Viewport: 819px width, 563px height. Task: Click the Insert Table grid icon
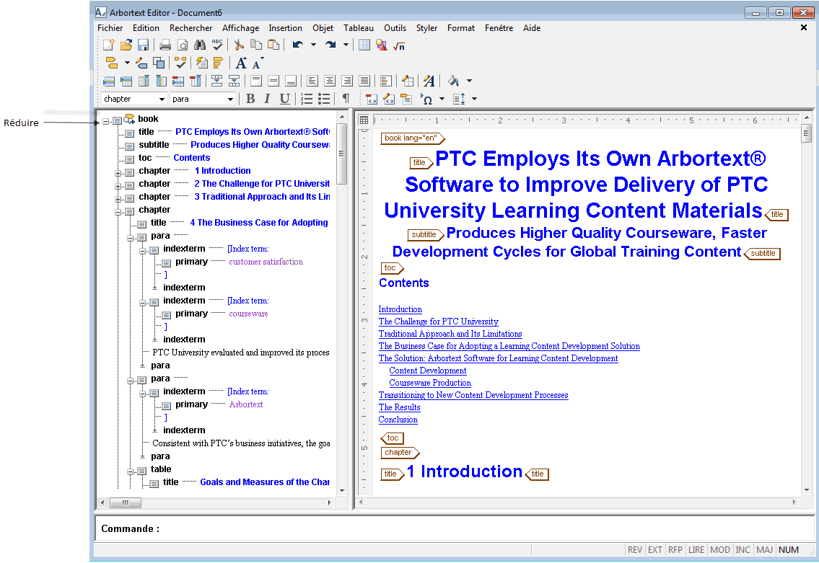point(364,45)
